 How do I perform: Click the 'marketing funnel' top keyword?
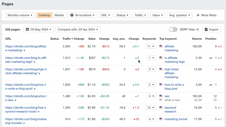(176, 119)
